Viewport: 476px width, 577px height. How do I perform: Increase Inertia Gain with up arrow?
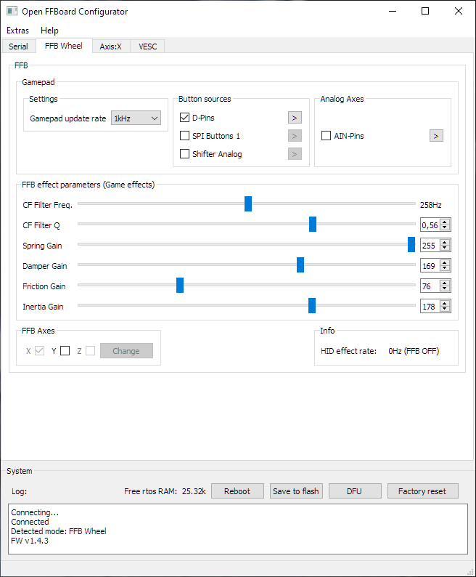click(445, 304)
